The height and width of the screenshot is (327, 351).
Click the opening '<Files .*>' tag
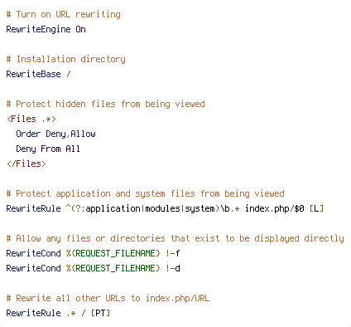pyautogui.click(x=31, y=119)
